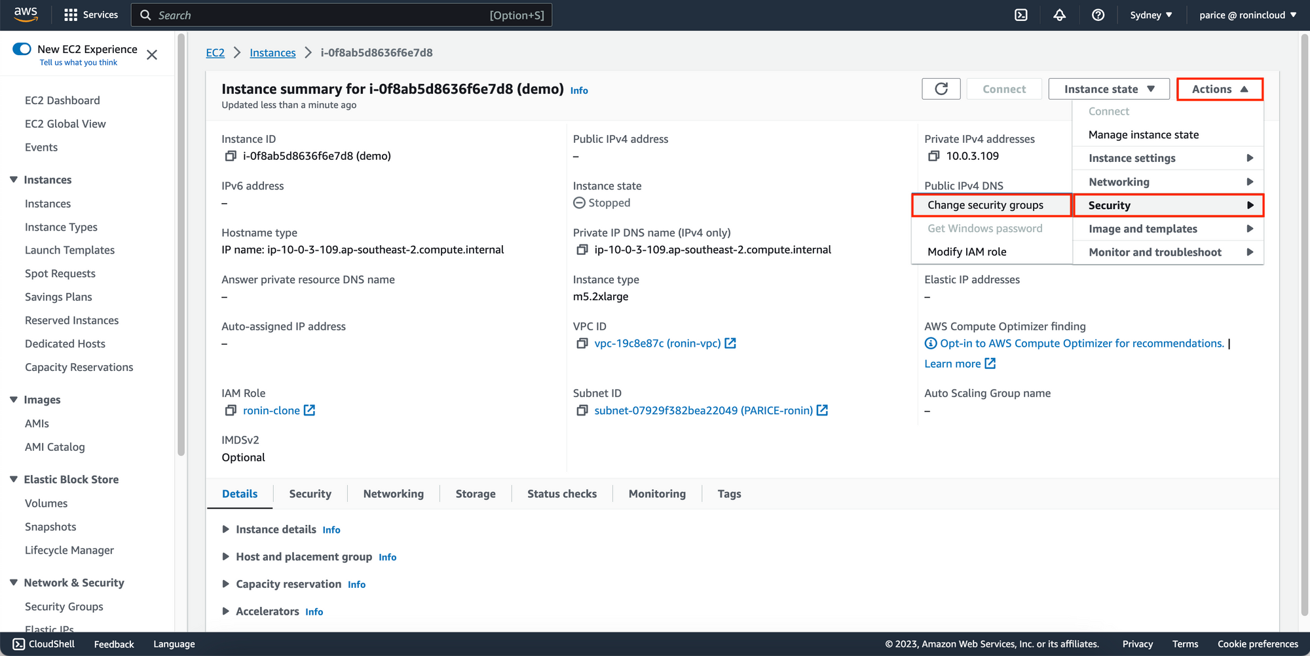Open ronin-clone role external link icon
This screenshot has width=1310, height=656.
click(310, 410)
